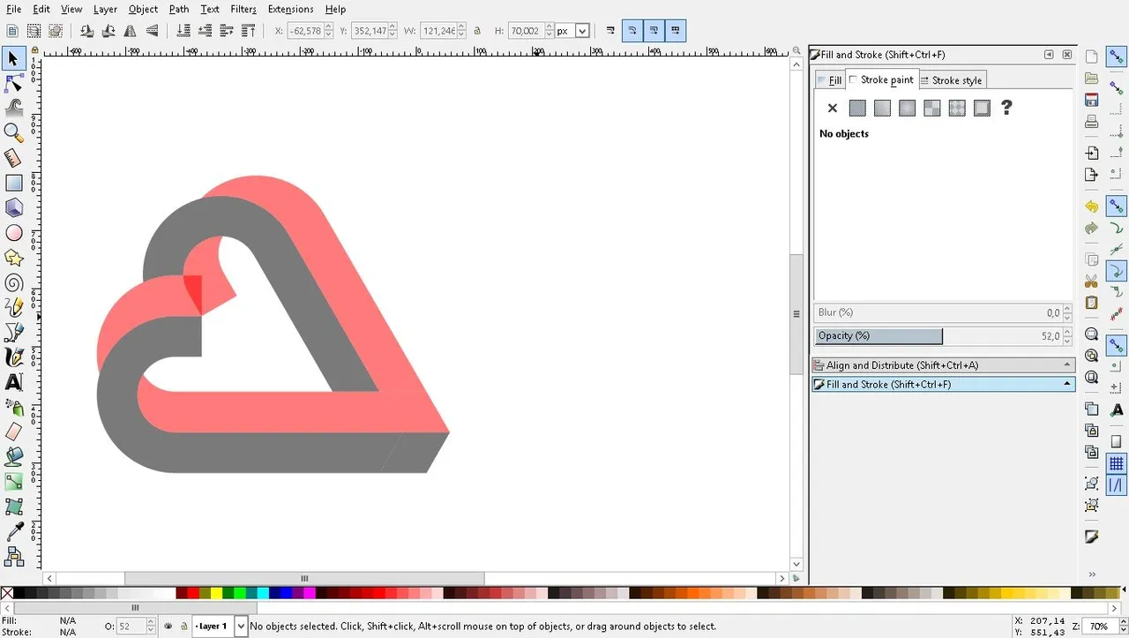Click the Undo icon in commands bar
The height and width of the screenshot is (638, 1129).
tap(1092, 206)
